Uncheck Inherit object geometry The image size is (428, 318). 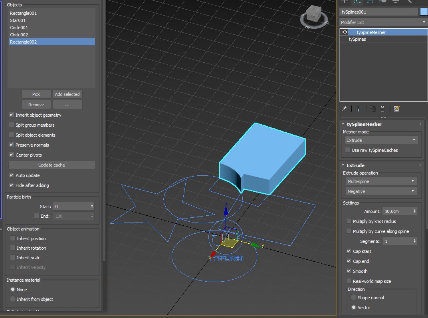[x=12, y=115]
